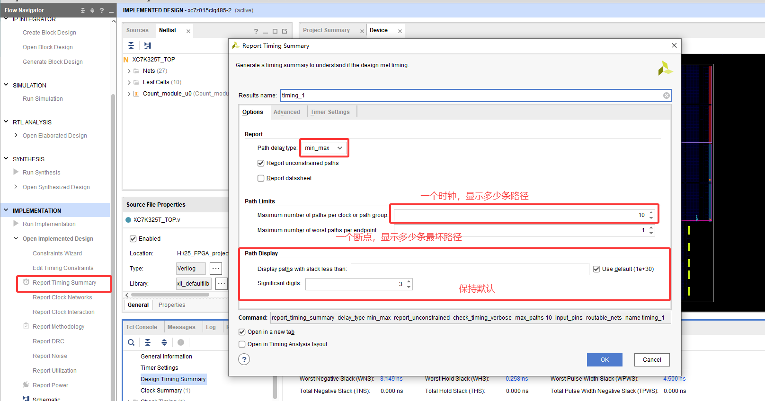Screen dimensions: 765x401
Task: Maximize the Netlist panel
Action: click(x=275, y=31)
